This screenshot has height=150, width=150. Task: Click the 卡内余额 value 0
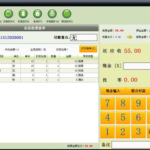click(18, 50)
